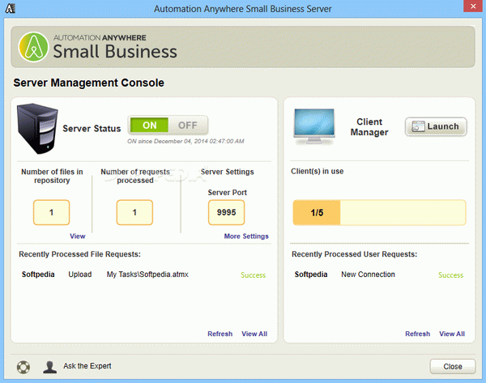Screen dimensions: 486x383
Task: Click Softpedia in the file requests row
Action: [38, 274]
